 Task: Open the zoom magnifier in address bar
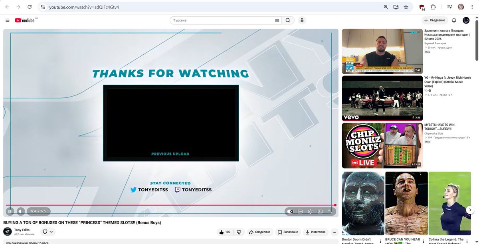[x=386, y=7]
